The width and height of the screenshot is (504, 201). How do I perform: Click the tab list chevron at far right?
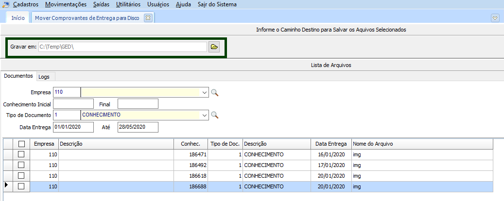(495, 18)
